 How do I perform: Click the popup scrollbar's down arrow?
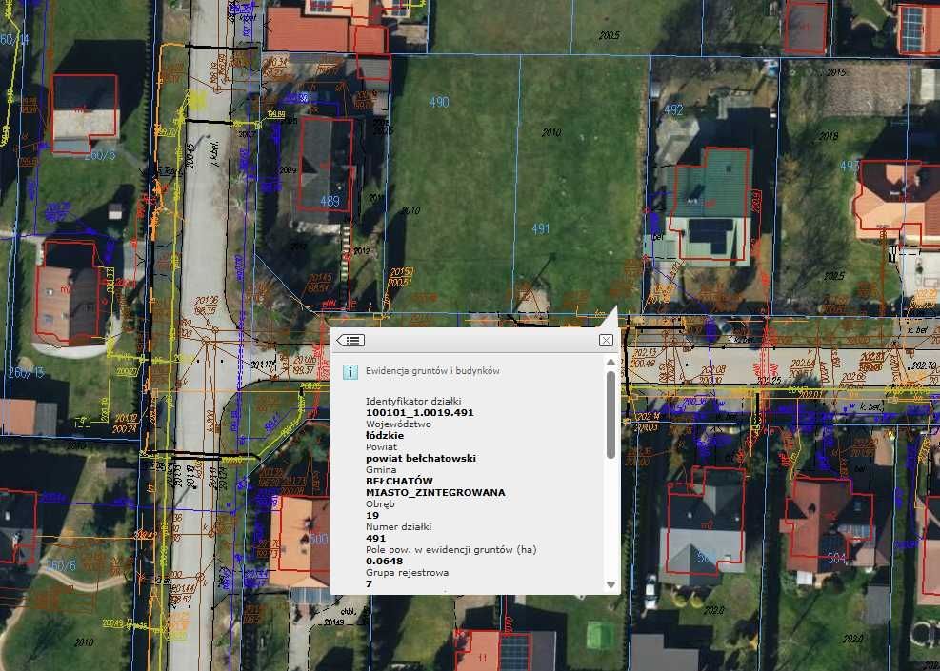click(x=610, y=585)
